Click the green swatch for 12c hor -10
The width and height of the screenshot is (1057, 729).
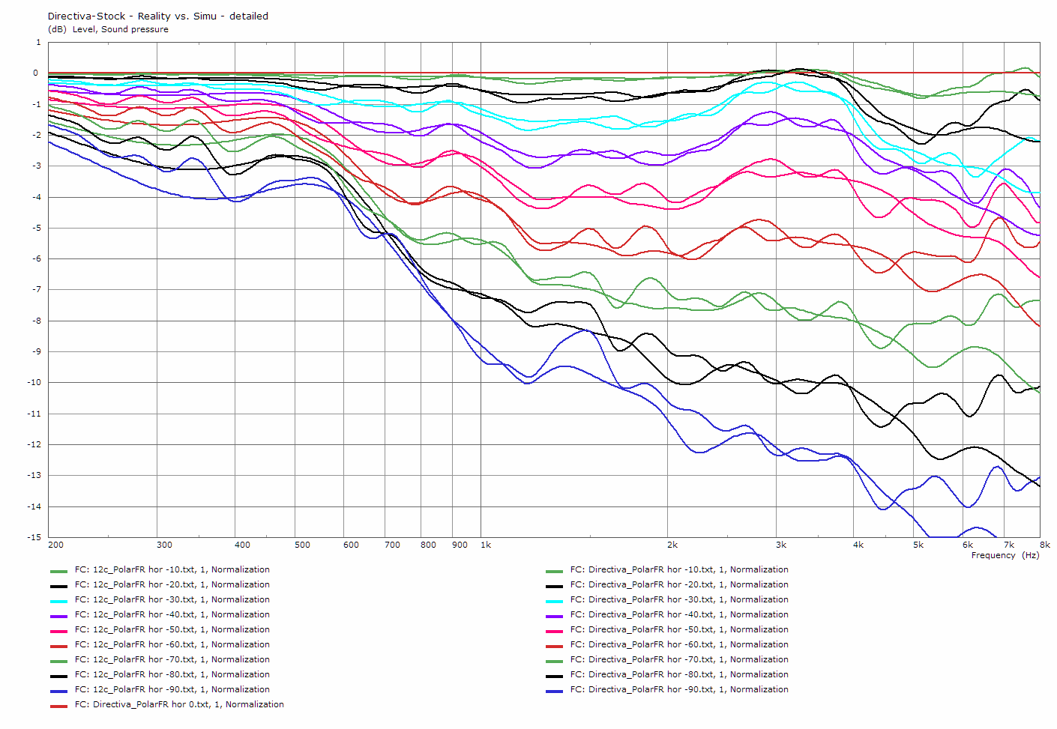point(58,571)
